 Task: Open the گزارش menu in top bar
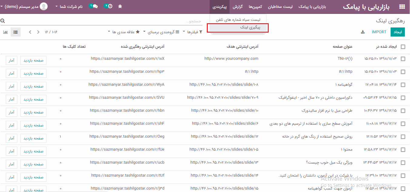tap(237, 7)
